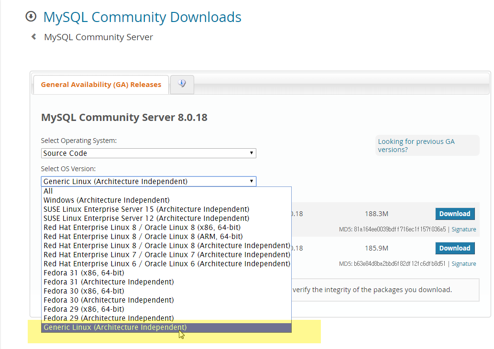
Task: Click the Select OS Version label
Action: click(x=68, y=169)
